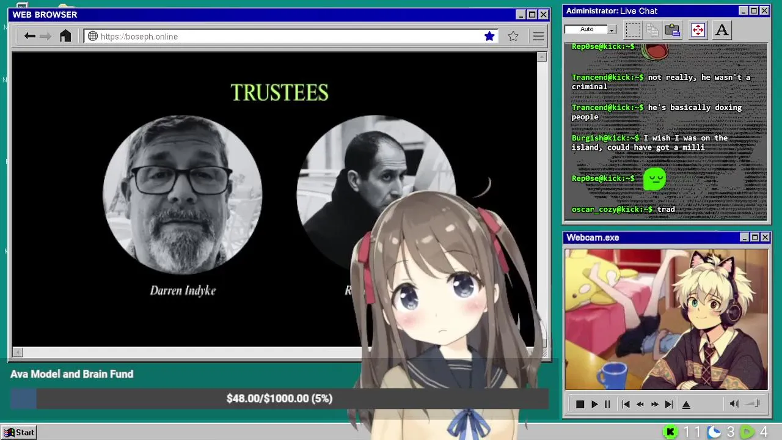Viewport: 782px width, 440px height.
Task: Click the Web Browser title bar
Action: pyautogui.click(x=279, y=15)
